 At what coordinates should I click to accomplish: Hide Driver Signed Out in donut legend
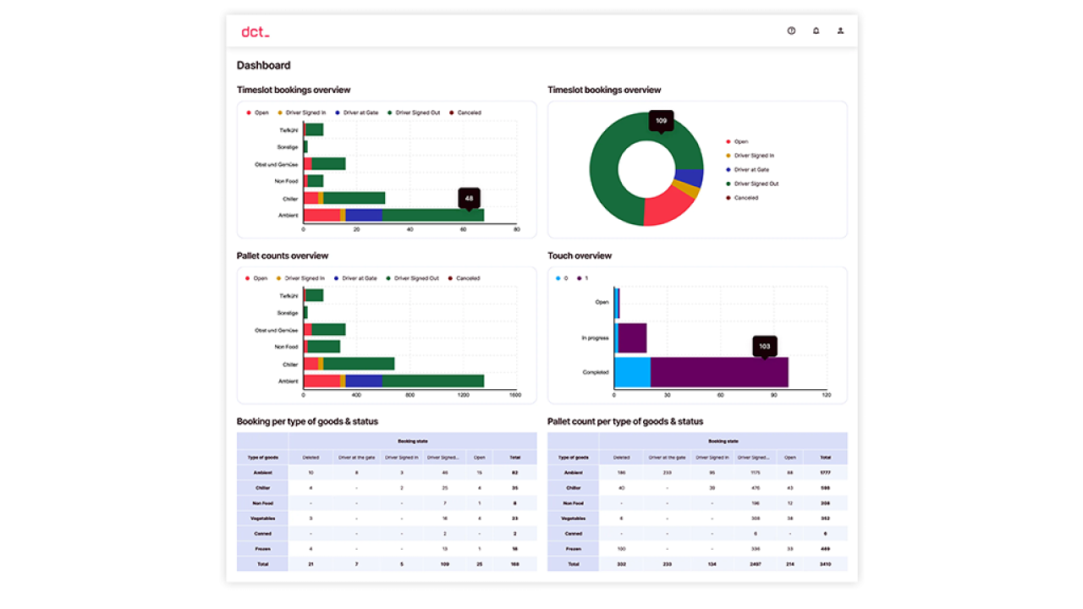click(x=756, y=184)
